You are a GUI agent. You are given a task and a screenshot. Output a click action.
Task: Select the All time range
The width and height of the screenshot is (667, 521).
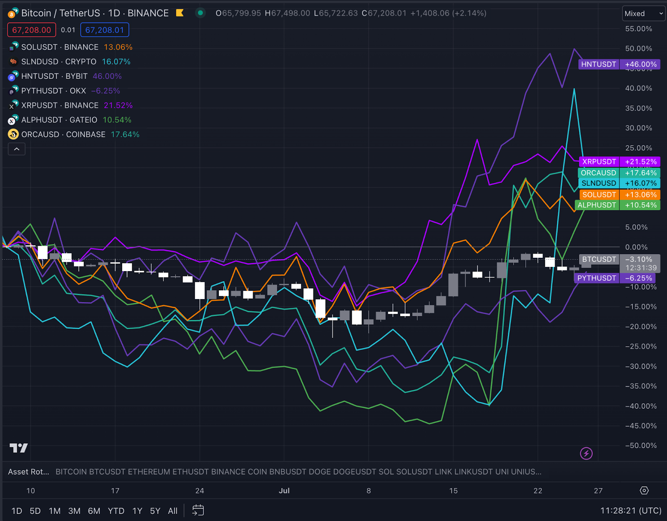point(173,511)
